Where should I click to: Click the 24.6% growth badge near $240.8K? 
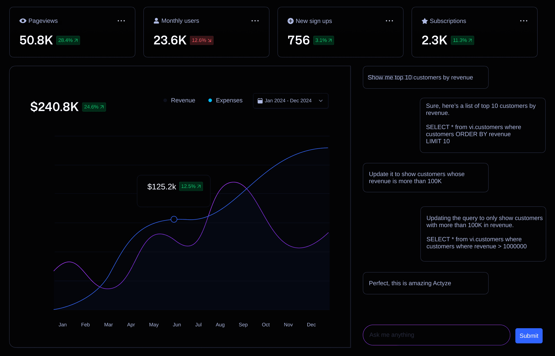click(94, 107)
